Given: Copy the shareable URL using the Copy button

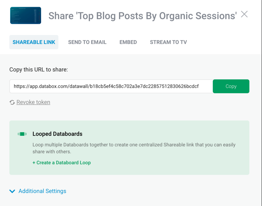Looking at the screenshot, I should coord(231,86).
